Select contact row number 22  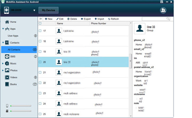point(84,83)
